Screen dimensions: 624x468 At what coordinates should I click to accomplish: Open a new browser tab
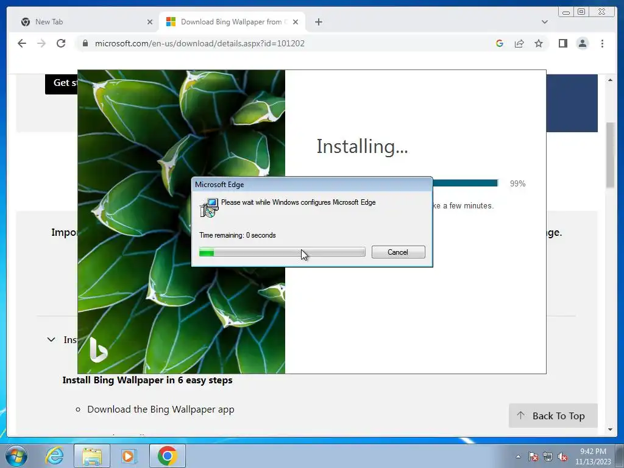tap(318, 22)
